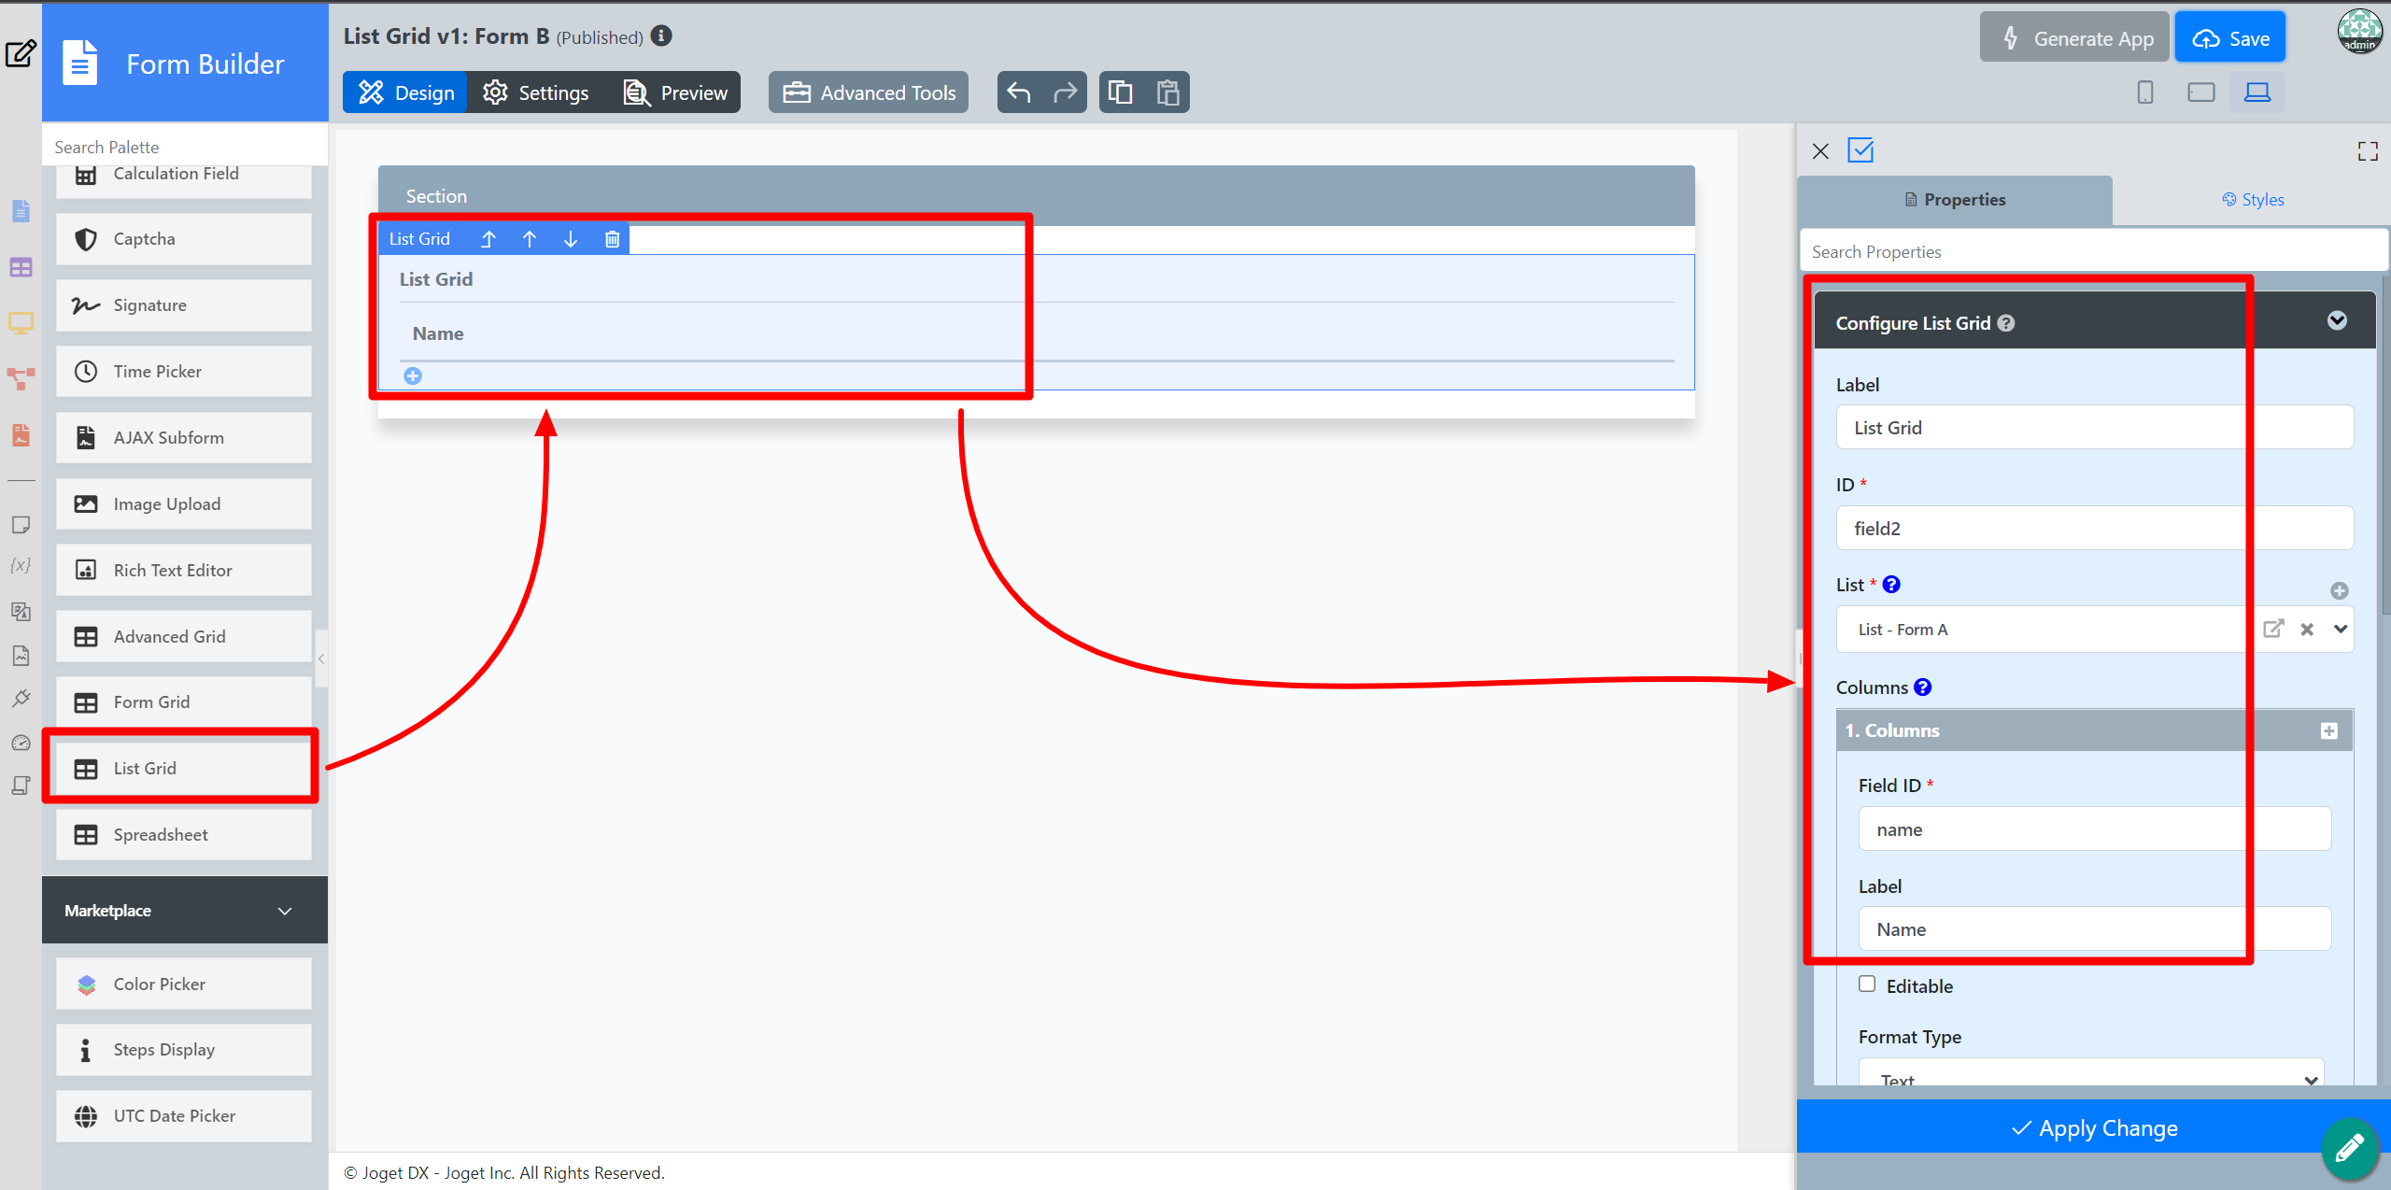The width and height of the screenshot is (2391, 1190).
Task: Switch to mobile phone preview icon
Action: tap(2144, 92)
